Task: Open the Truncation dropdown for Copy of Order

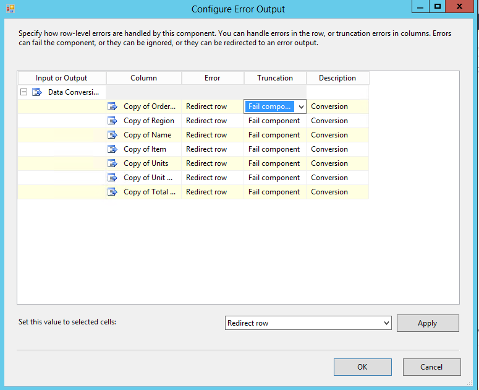Action: tap(301, 106)
